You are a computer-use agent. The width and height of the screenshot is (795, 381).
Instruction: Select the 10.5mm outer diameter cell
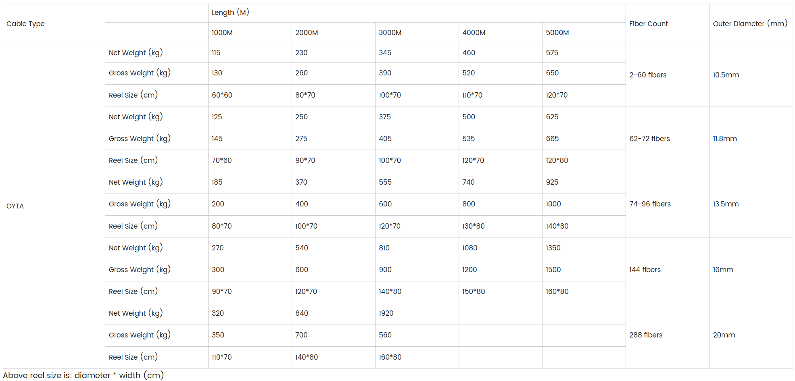tap(751, 75)
